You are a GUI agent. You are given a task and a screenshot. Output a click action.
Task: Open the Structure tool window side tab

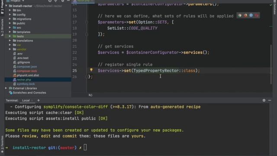coord(2,27)
